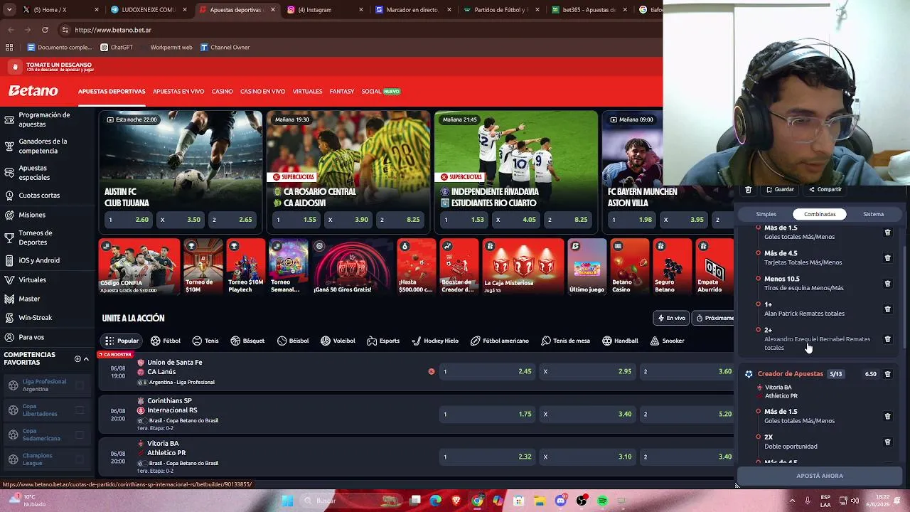The width and height of the screenshot is (910, 512).
Task: Open the Social menu item
Action: (x=380, y=92)
